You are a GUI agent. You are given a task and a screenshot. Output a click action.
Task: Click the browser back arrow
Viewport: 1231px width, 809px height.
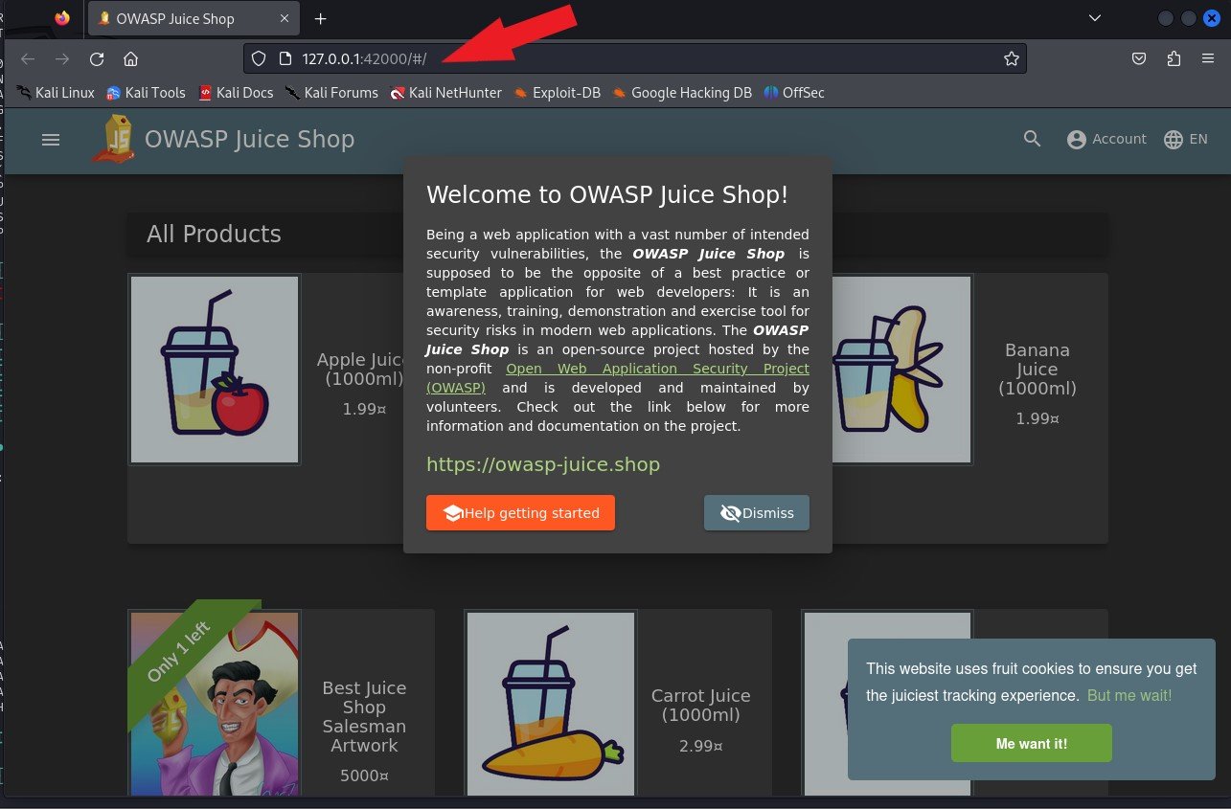(x=28, y=59)
